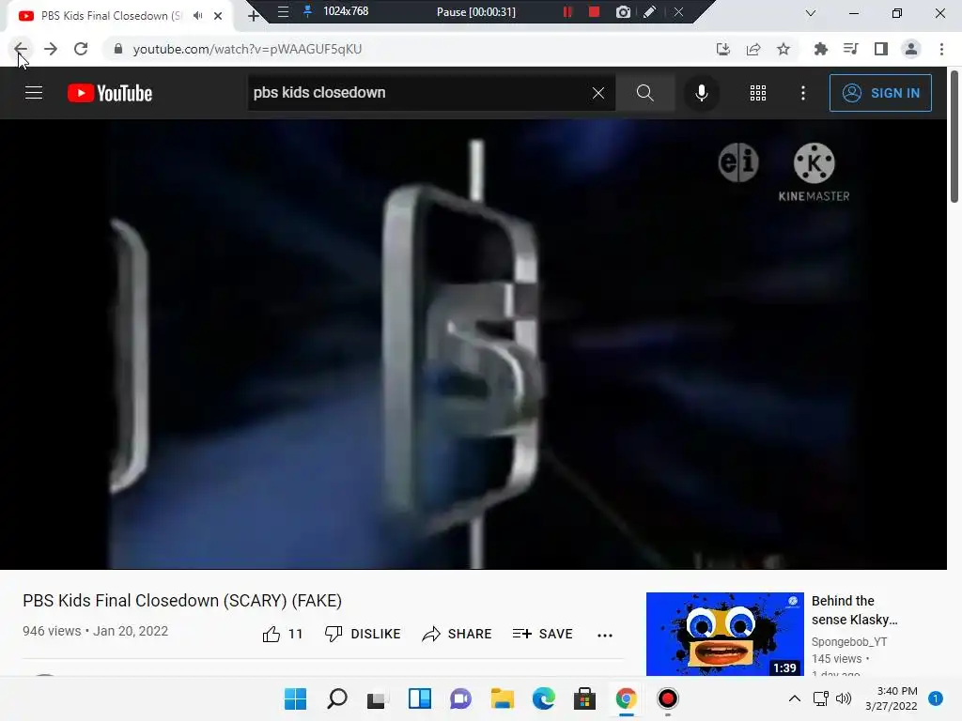Click the recorder pin icon
This screenshot has height=721, width=962.
pos(307,11)
